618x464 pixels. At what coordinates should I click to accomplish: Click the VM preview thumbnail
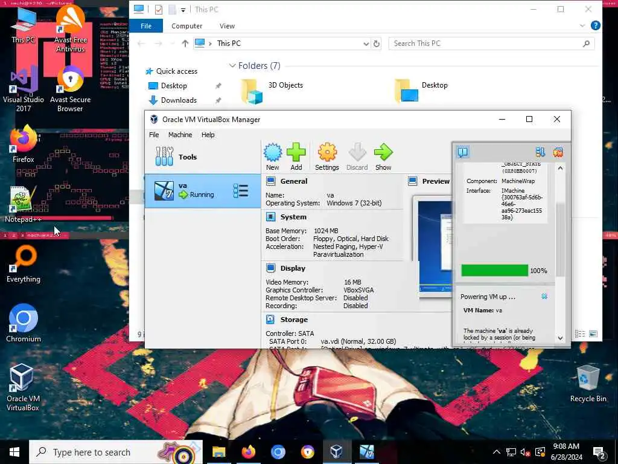tap(435, 246)
